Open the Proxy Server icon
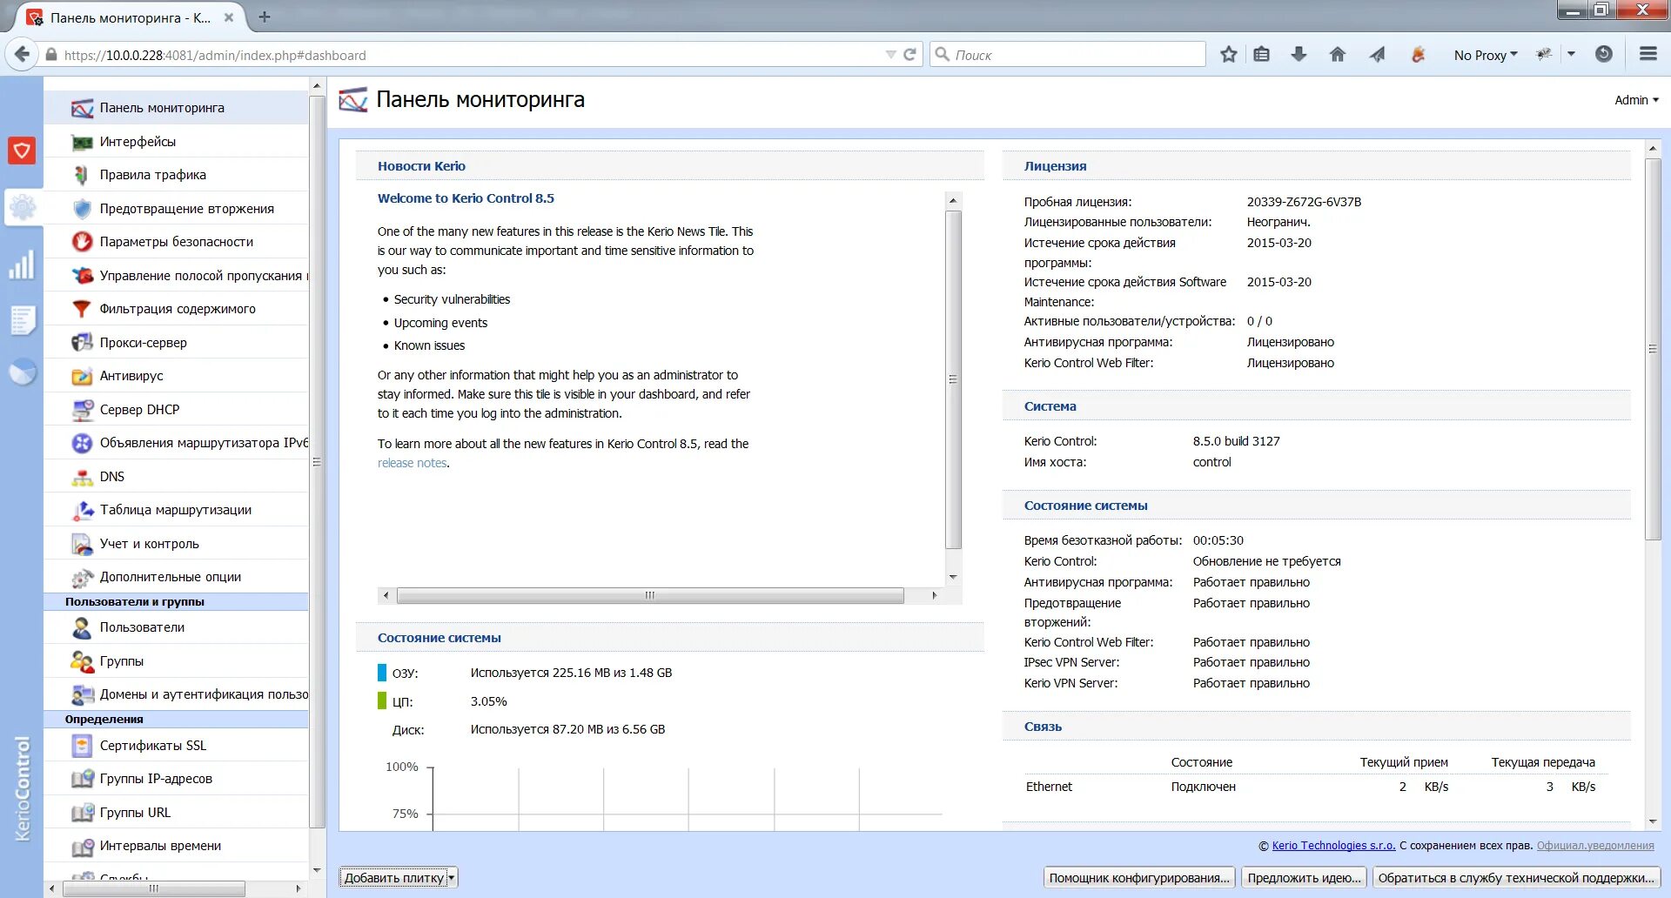 pos(82,343)
